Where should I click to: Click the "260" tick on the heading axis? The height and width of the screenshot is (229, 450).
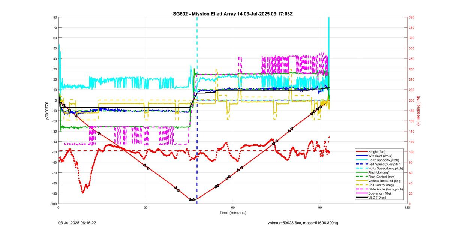point(412,69)
